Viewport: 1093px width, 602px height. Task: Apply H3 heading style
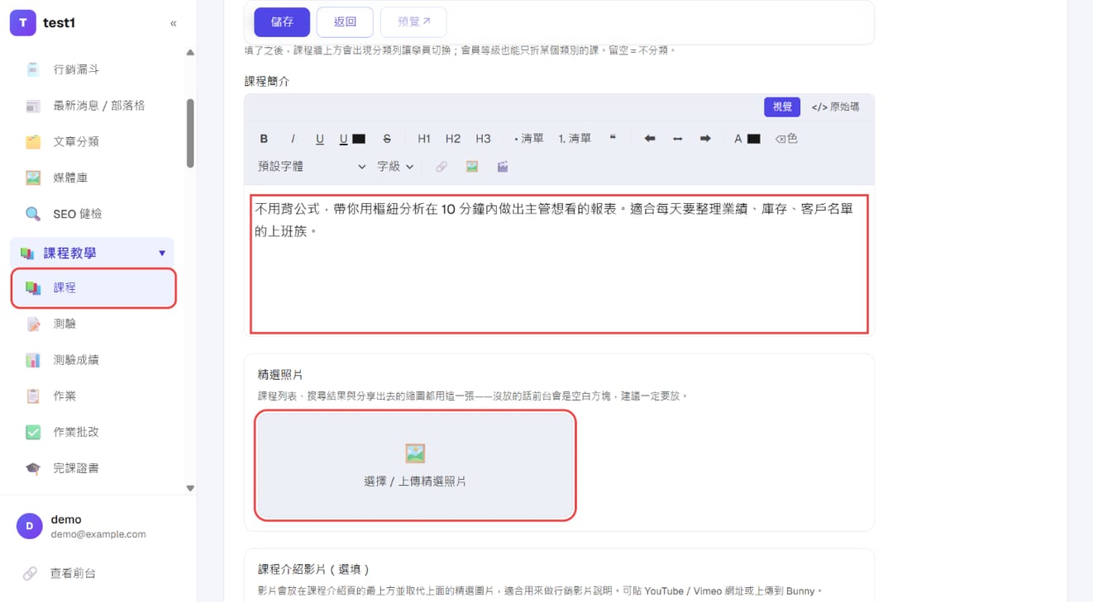point(484,139)
